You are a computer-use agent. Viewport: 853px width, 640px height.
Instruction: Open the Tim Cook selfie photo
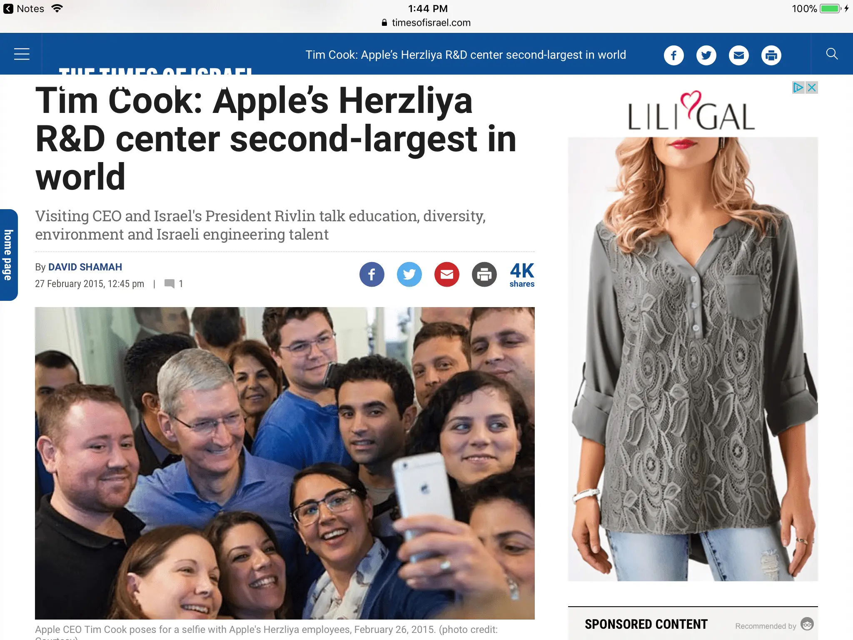click(284, 463)
